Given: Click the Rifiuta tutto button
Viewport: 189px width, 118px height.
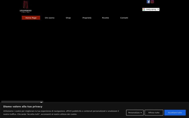Looking at the screenshot, I should coord(154,112).
